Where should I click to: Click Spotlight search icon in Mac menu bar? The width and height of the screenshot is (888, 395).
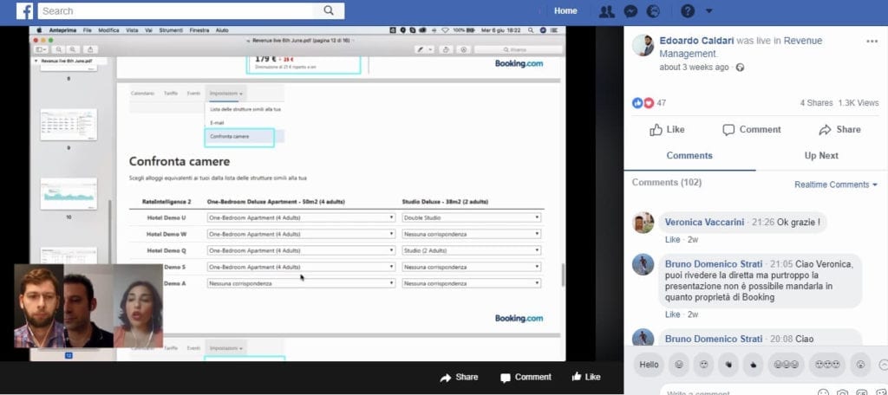coord(531,30)
